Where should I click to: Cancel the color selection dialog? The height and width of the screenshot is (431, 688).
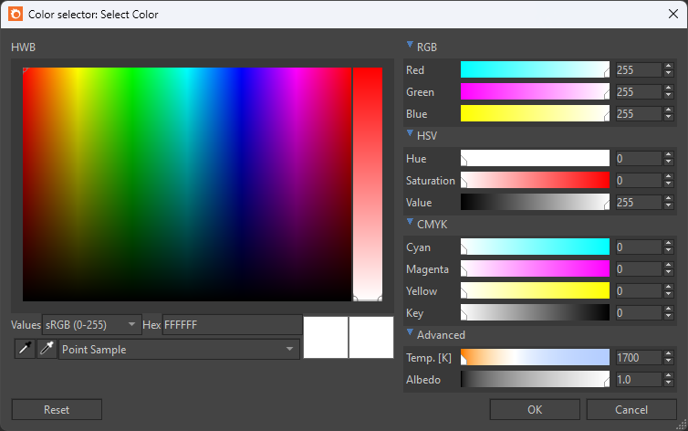(631, 410)
